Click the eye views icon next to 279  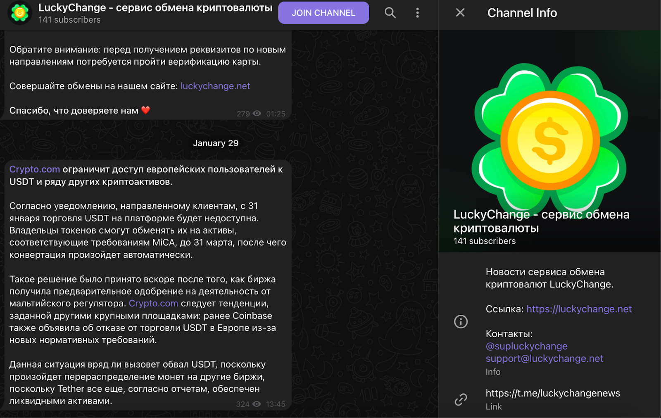(x=257, y=114)
